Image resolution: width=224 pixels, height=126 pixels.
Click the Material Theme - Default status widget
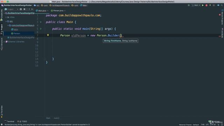point(189,125)
